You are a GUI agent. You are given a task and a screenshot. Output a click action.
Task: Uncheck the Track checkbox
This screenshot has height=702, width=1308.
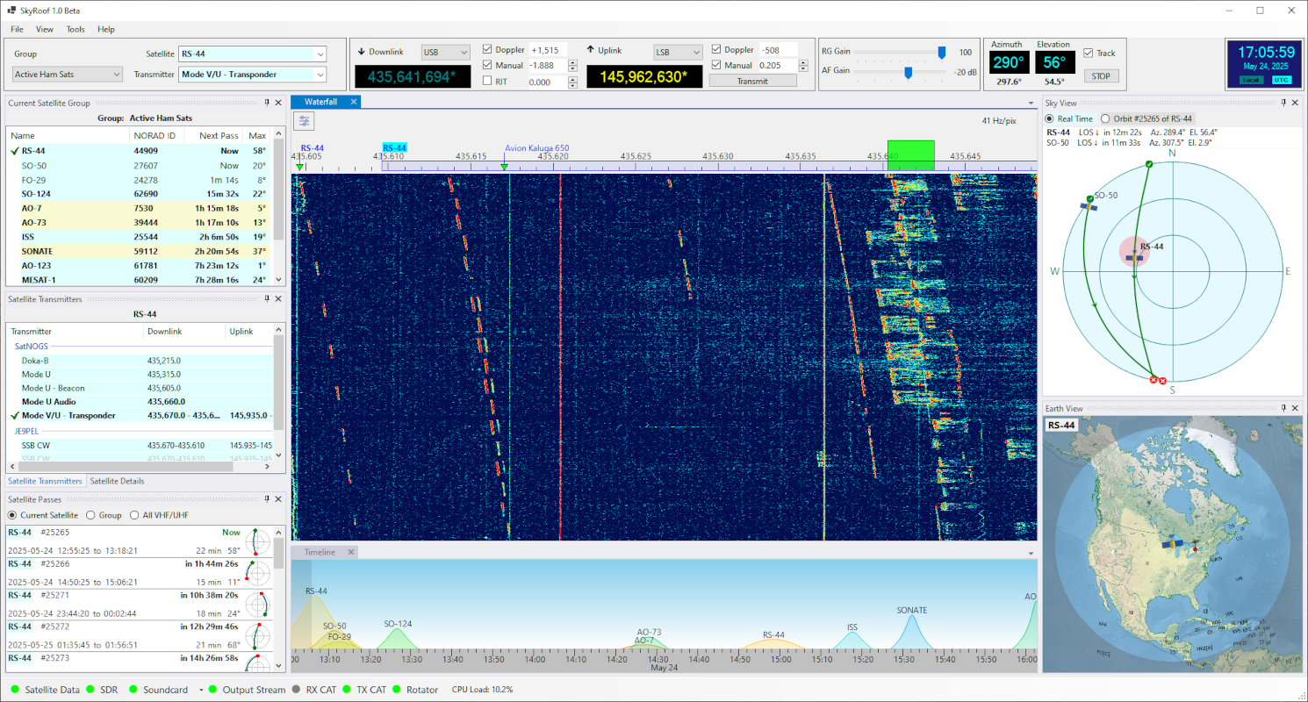(x=1089, y=53)
